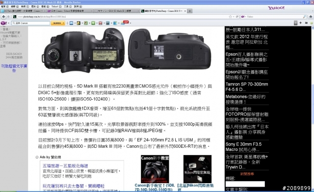Open the 刊登超值文字廣告 link in left sidebar

14,68
